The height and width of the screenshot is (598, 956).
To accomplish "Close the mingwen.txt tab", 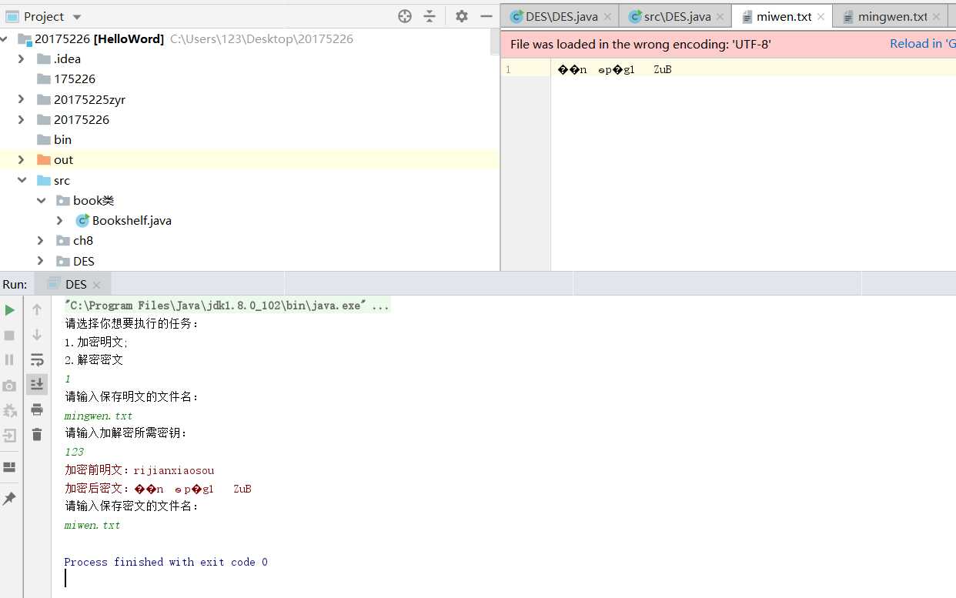I will (x=937, y=16).
